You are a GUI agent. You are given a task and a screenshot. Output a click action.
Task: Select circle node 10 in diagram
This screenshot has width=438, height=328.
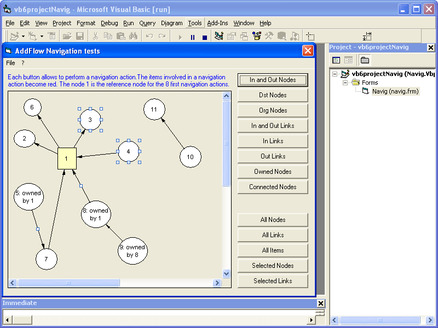coord(190,157)
